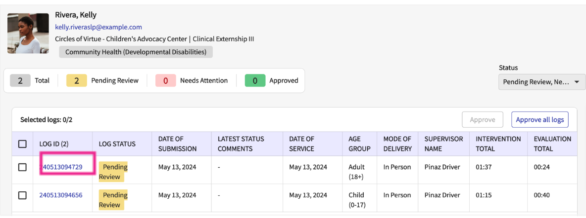This screenshot has width=586, height=218.
Task: Sort by the LOG ID column header
Action: (x=54, y=144)
